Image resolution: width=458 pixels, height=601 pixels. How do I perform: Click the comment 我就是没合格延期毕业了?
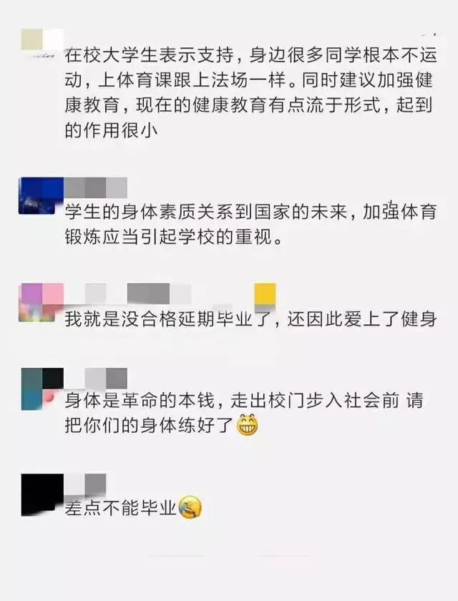pyautogui.click(x=250, y=319)
